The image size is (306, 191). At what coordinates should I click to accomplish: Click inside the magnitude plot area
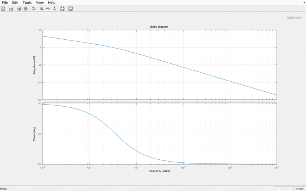pos(160,65)
